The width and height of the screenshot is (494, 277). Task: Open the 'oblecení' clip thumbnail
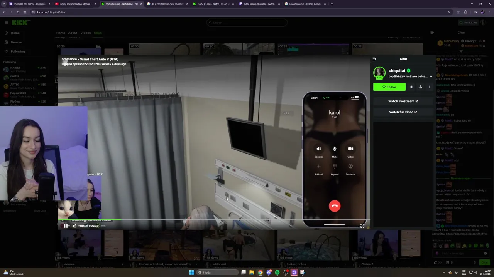239,245
